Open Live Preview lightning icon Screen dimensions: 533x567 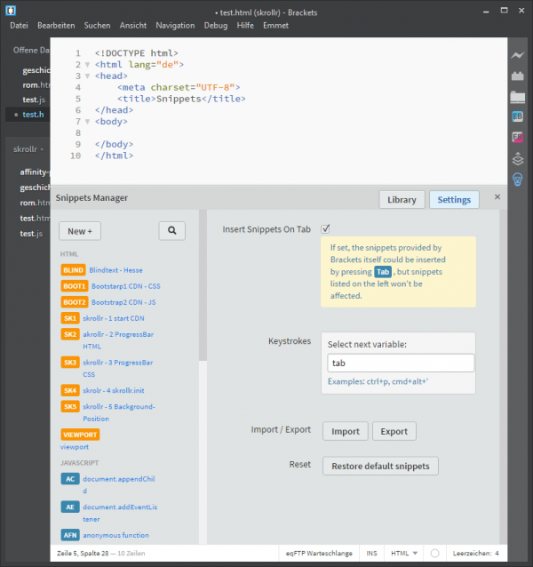(x=518, y=55)
